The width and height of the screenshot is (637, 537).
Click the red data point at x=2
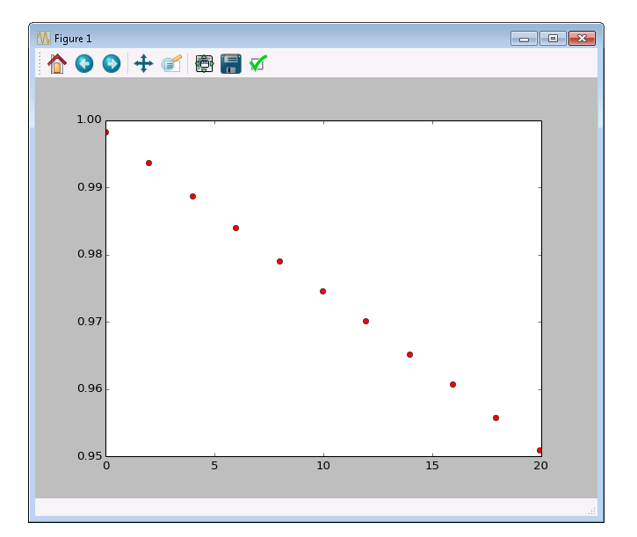coord(148,163)
